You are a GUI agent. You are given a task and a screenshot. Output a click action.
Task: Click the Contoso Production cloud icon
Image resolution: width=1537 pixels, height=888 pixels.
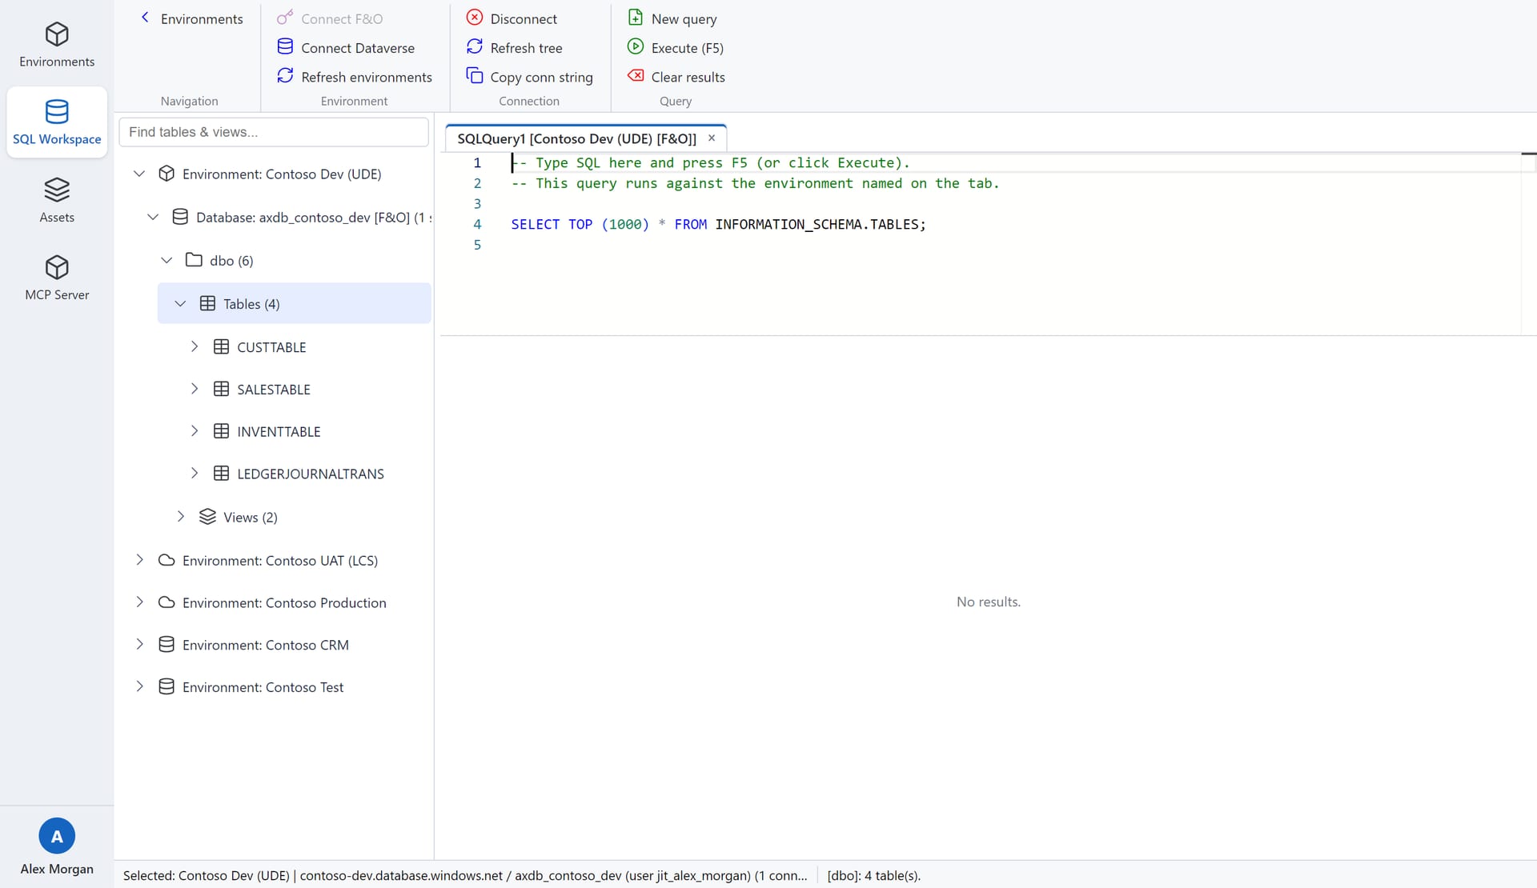167,602
